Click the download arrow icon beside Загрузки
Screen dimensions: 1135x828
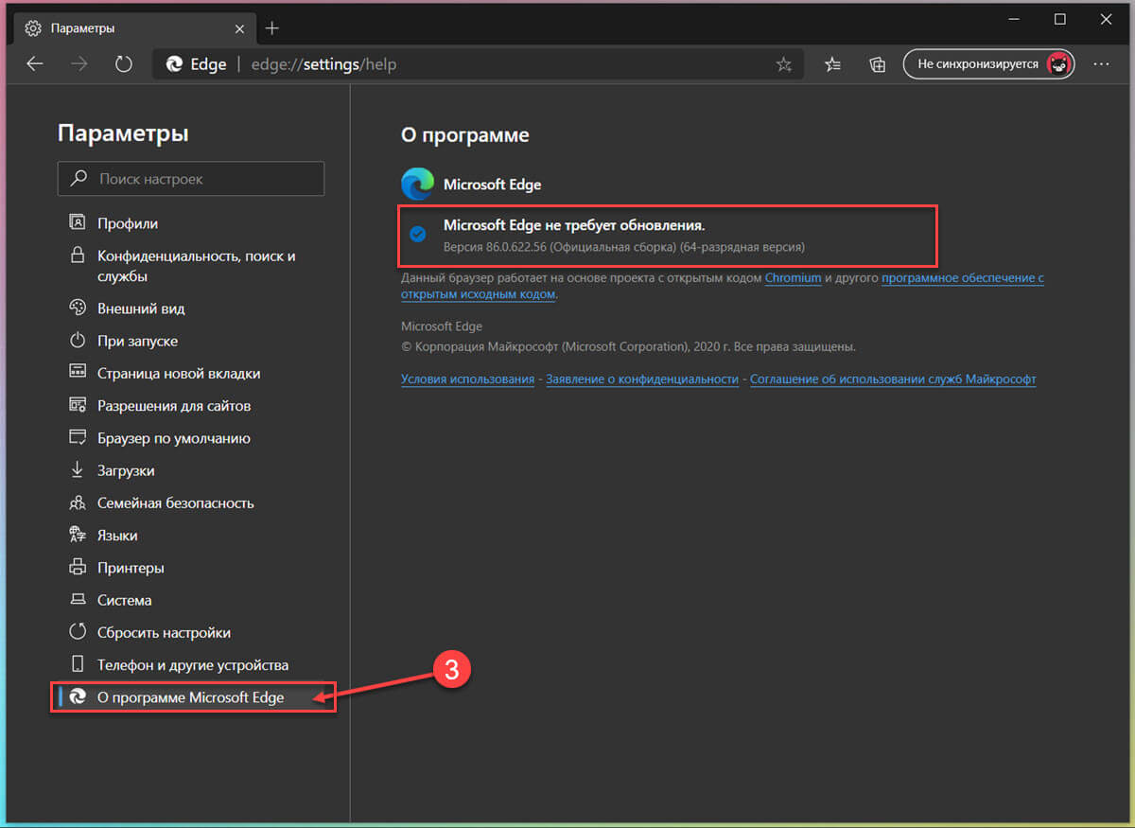point(78,470)
